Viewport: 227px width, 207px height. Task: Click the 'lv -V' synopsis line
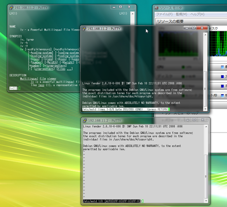click(x=24, y=46)
